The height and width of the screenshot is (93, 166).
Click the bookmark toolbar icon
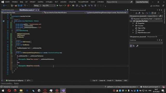click(95, 6)
